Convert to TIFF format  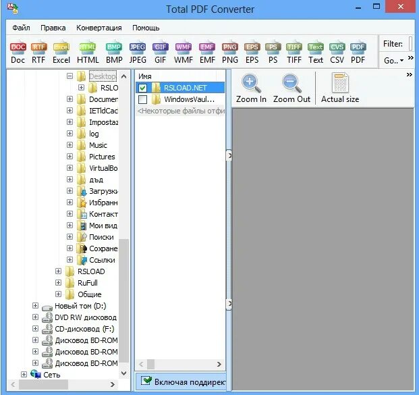[294, 53]
